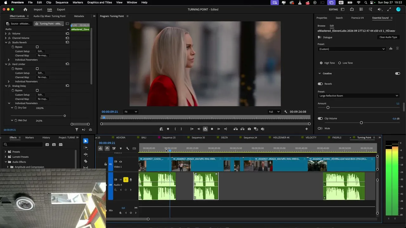Adjust the Clip Volume slider handle
Viewport: 406px width, 228px height.
(x=361, y=123)
